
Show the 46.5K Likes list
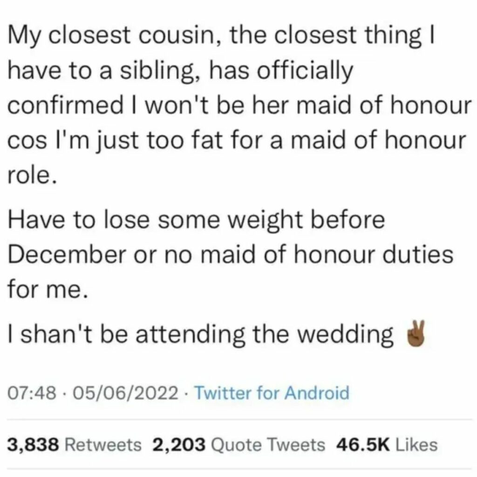(x=387, y=444)
